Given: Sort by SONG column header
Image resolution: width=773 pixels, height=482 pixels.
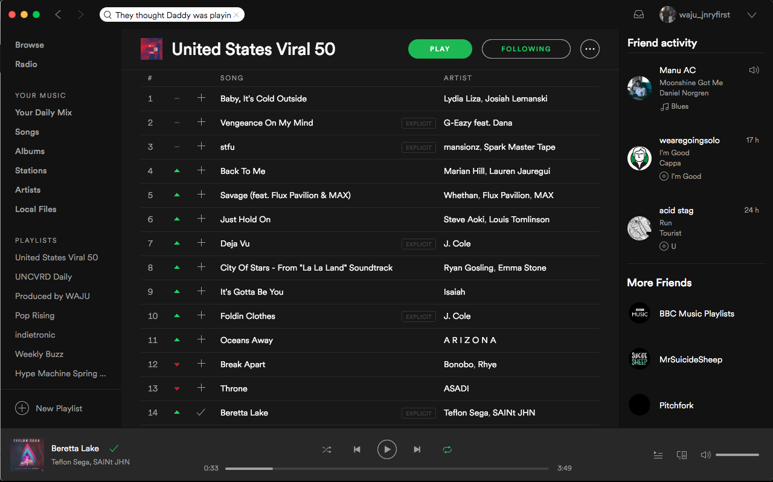Looking at the screenshot, I should (x=232, y=78).
